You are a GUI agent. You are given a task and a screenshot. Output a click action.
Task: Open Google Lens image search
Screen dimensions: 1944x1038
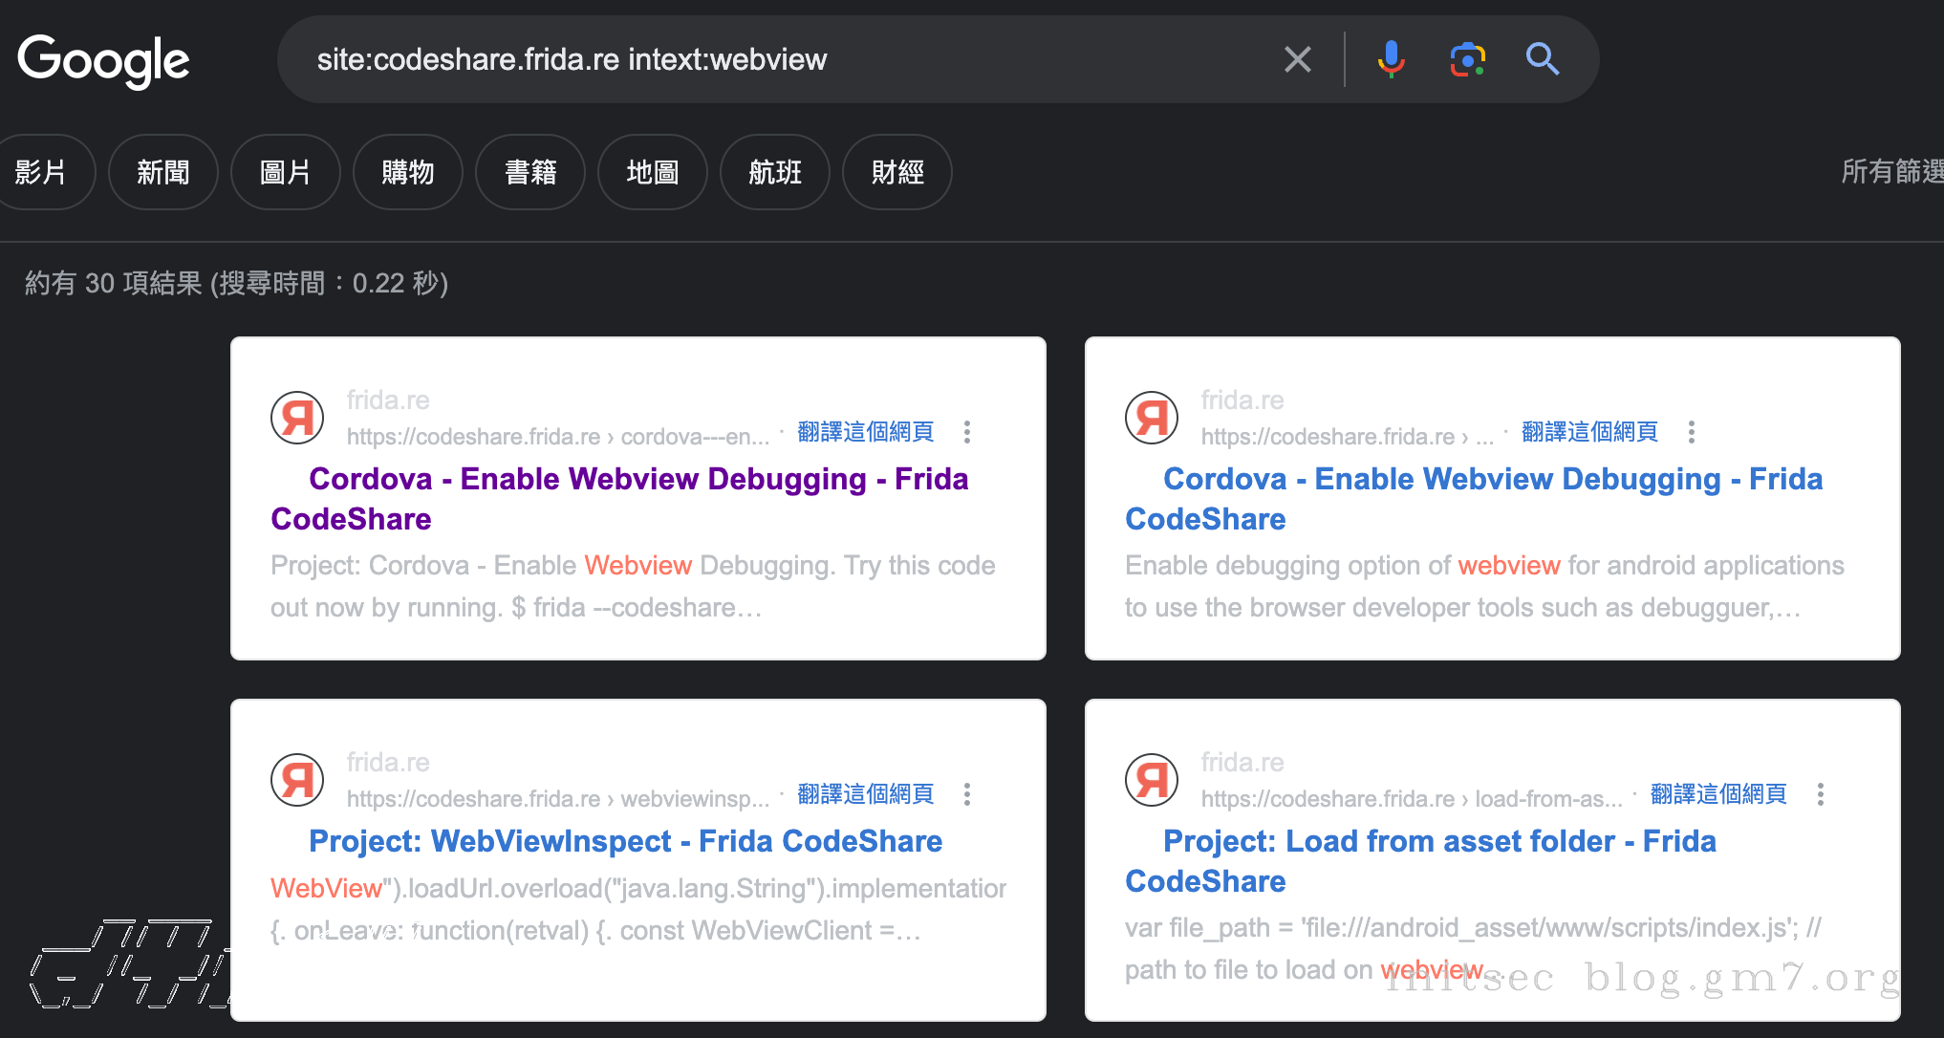coord(1467,59)
